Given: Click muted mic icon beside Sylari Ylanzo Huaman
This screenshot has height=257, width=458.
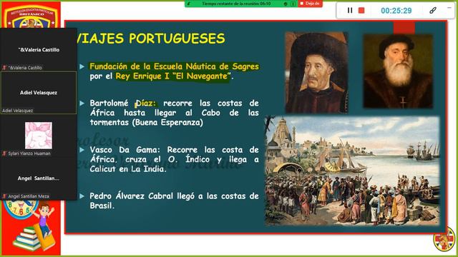Looking at the screenshot, I should (4, 153).
